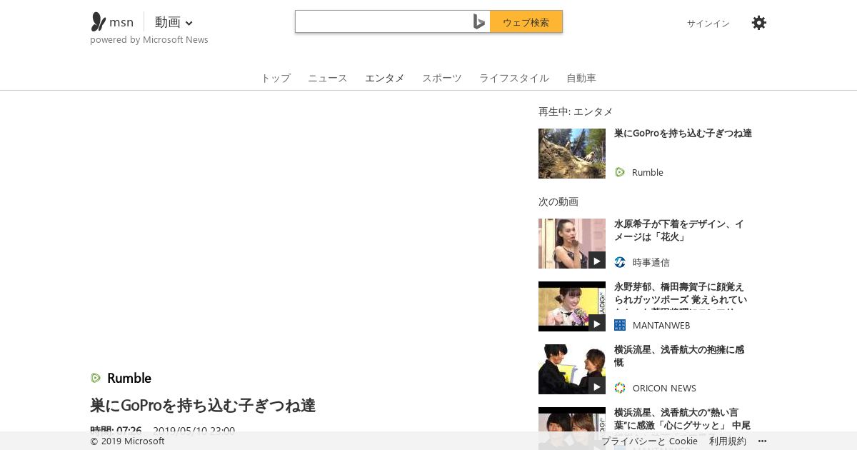
Task: Open the スポーツ tab
Action: coord(442,78)
